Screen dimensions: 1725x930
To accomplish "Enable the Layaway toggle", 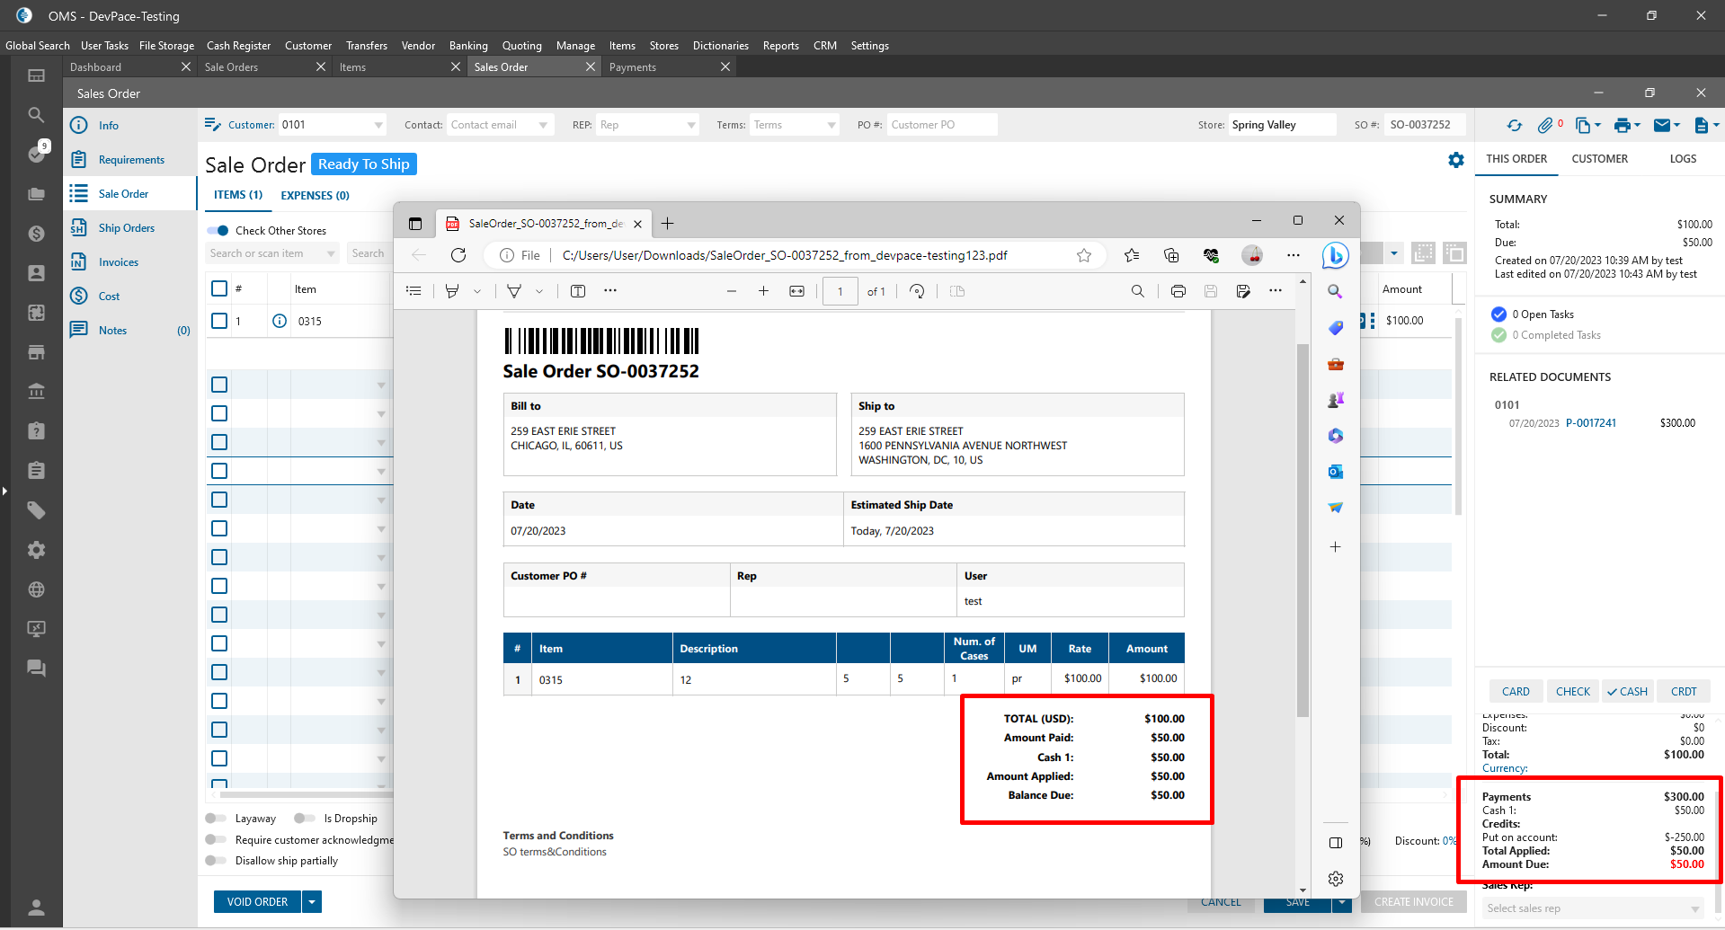I will [216, 819].
